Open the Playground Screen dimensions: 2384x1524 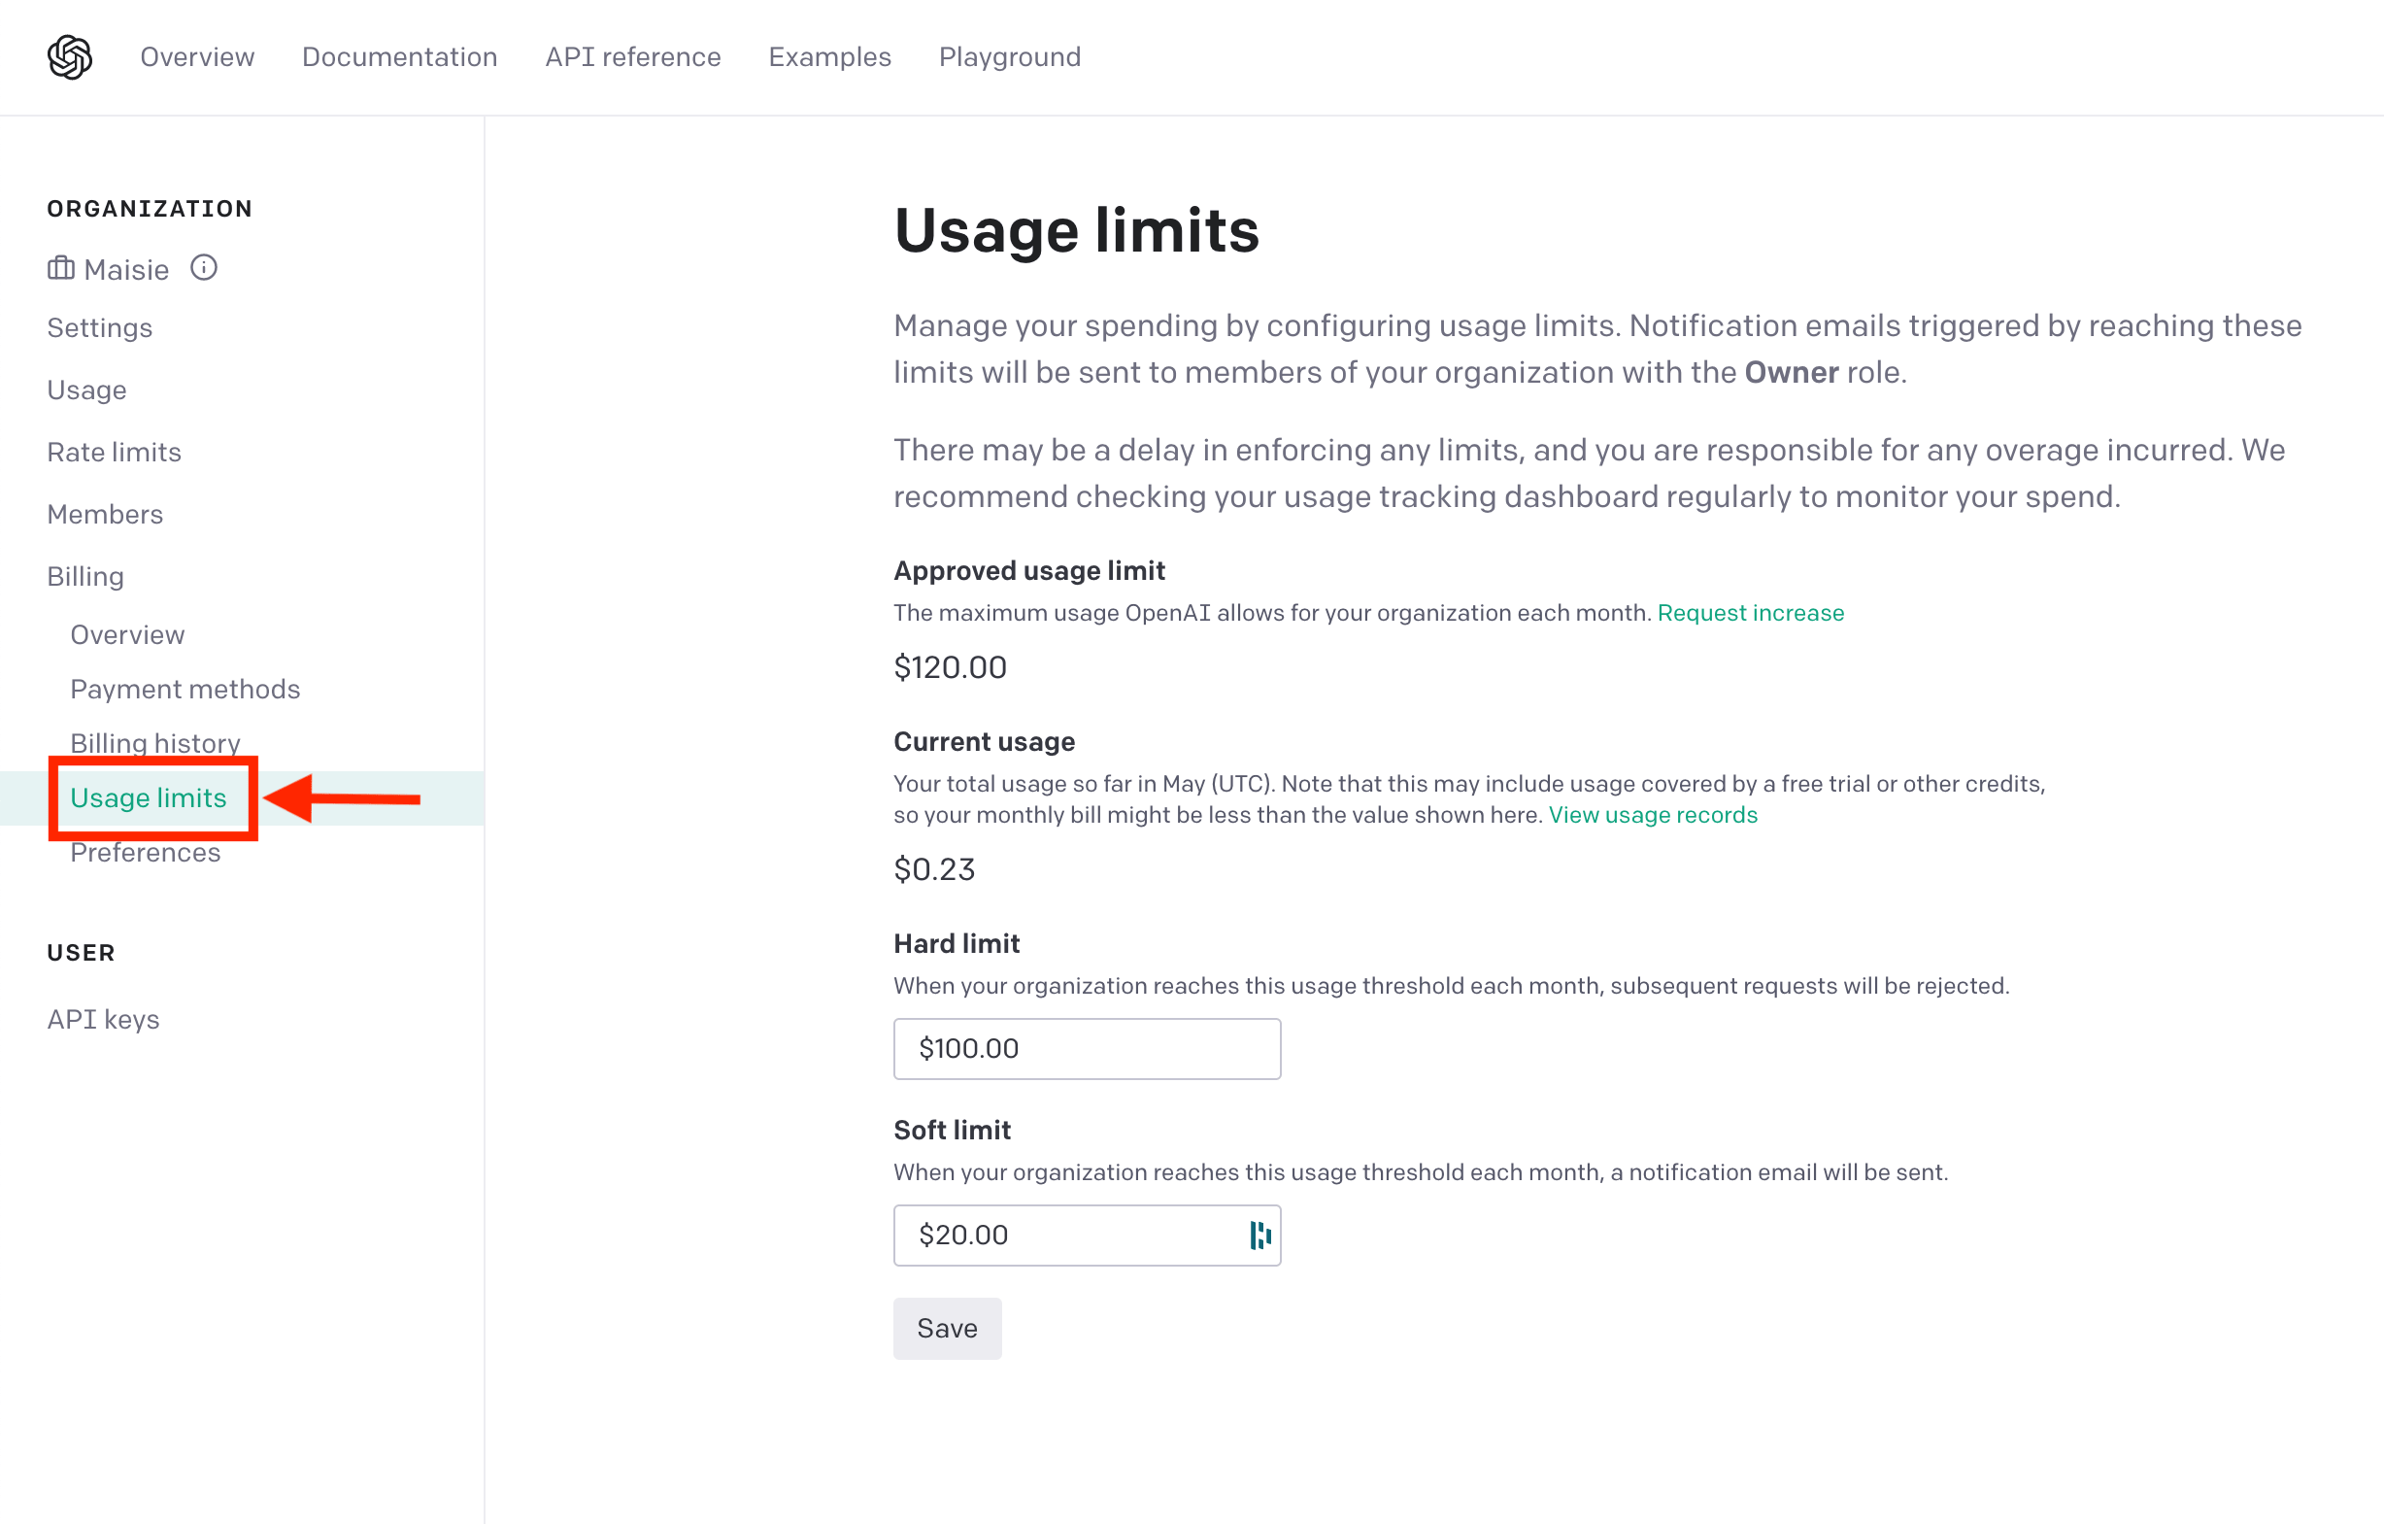1009,56
